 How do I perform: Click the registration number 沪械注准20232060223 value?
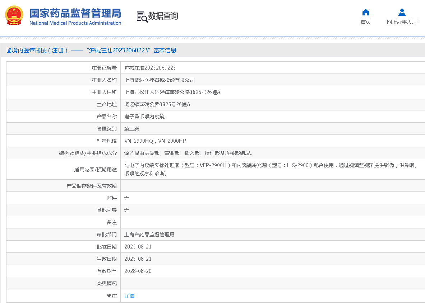[x=150, y=68]
